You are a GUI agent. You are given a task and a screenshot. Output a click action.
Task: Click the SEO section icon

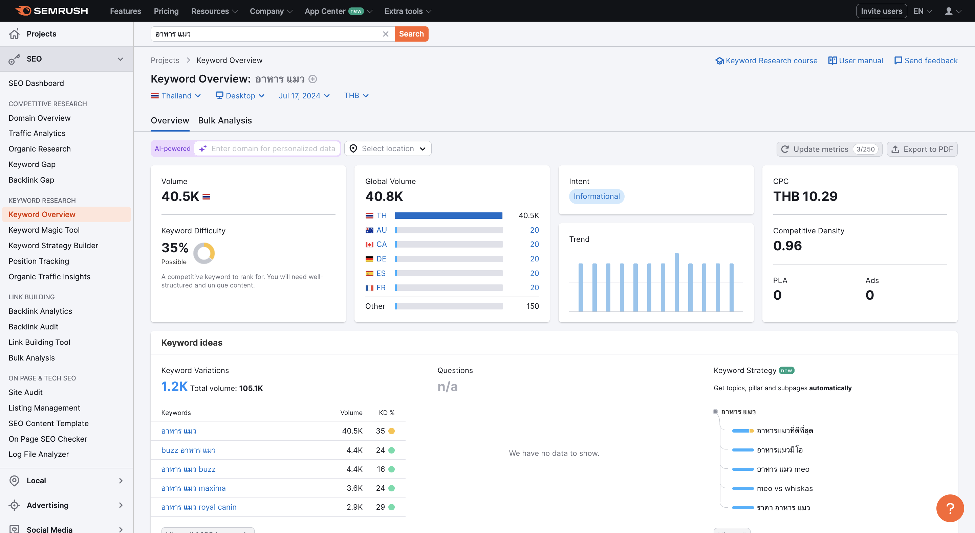pyautogui.click(x=14, y=59)
